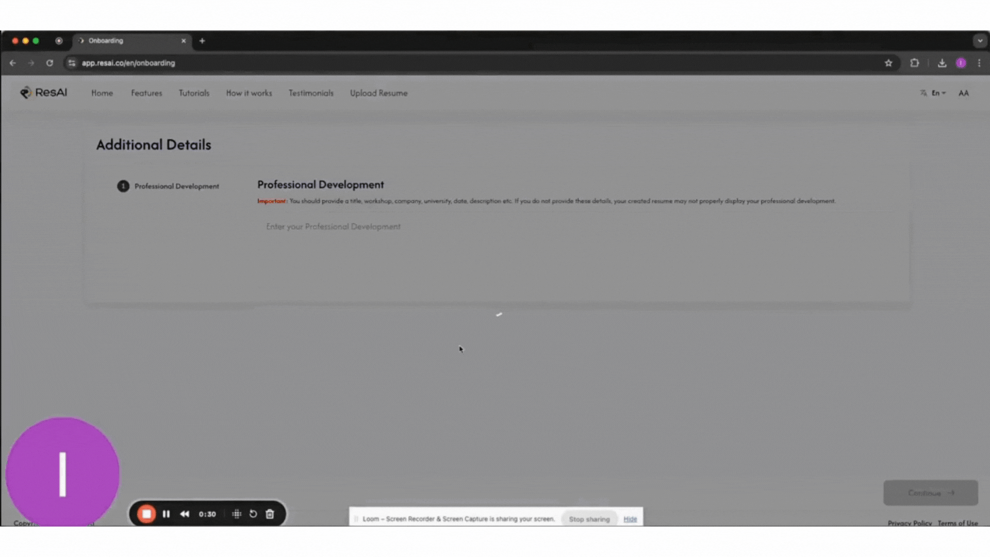Open the En language dropdown
Screen dimensions: 990x557
[x=936, y=93]
